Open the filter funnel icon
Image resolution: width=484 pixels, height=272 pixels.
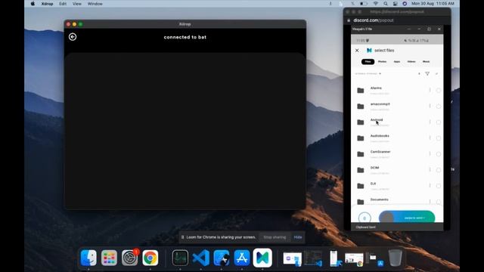pyautogui.click(x=427, y=74)
